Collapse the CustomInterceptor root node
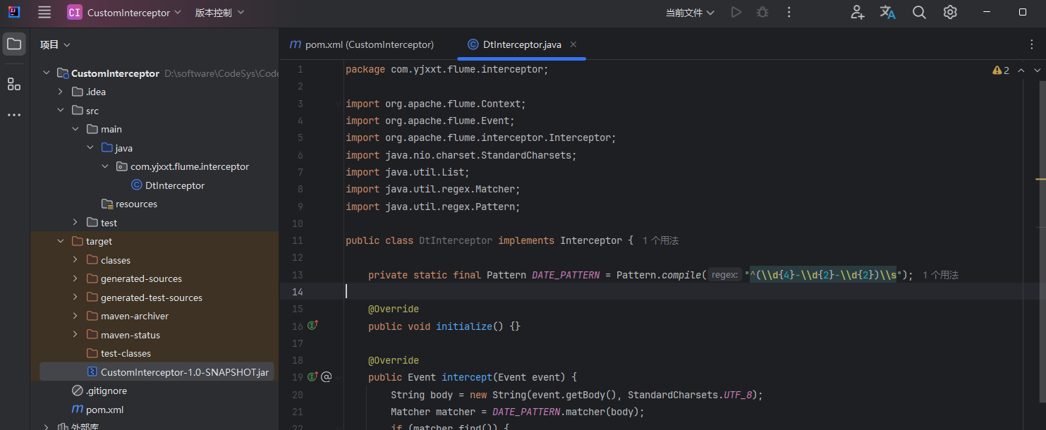1046x430 pixels. click(47, 73)
